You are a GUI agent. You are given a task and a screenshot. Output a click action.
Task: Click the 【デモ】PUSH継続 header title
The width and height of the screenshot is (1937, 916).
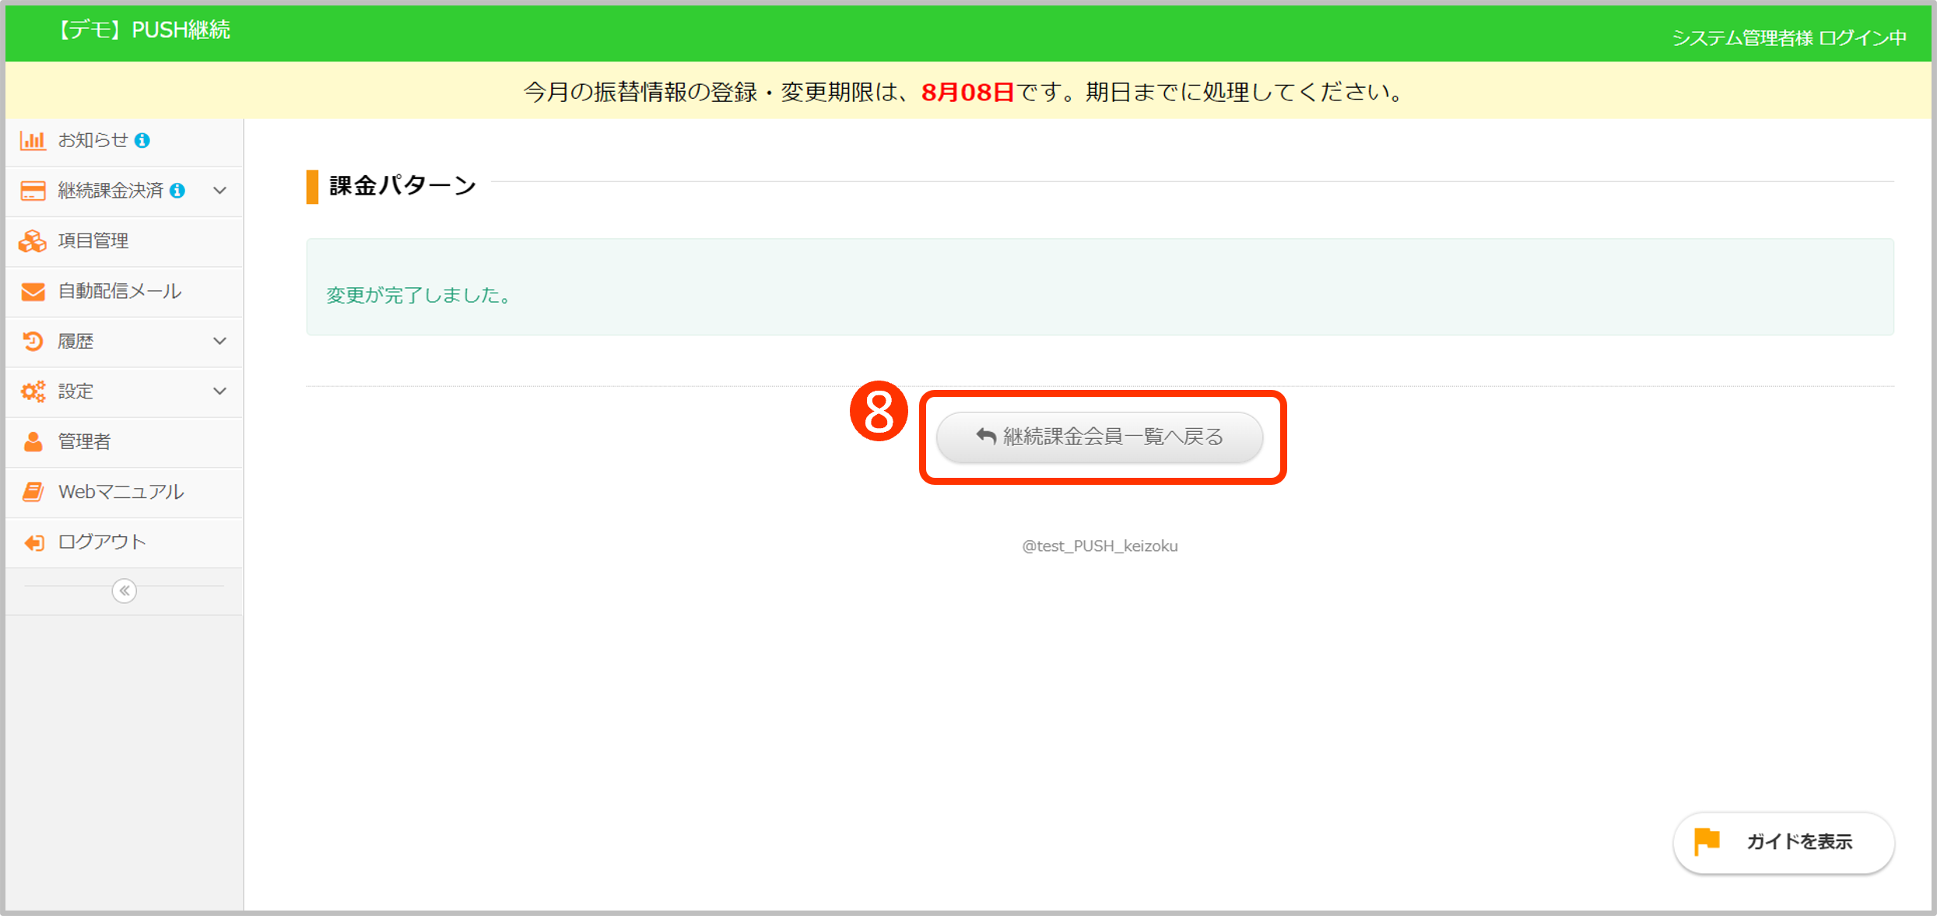145,30
